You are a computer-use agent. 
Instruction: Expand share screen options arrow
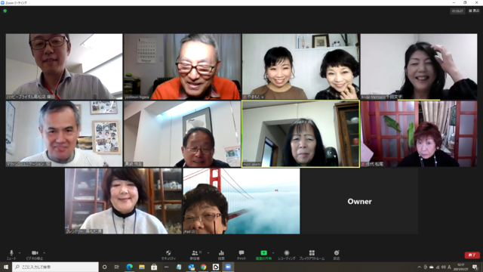[x=273, y=253]
